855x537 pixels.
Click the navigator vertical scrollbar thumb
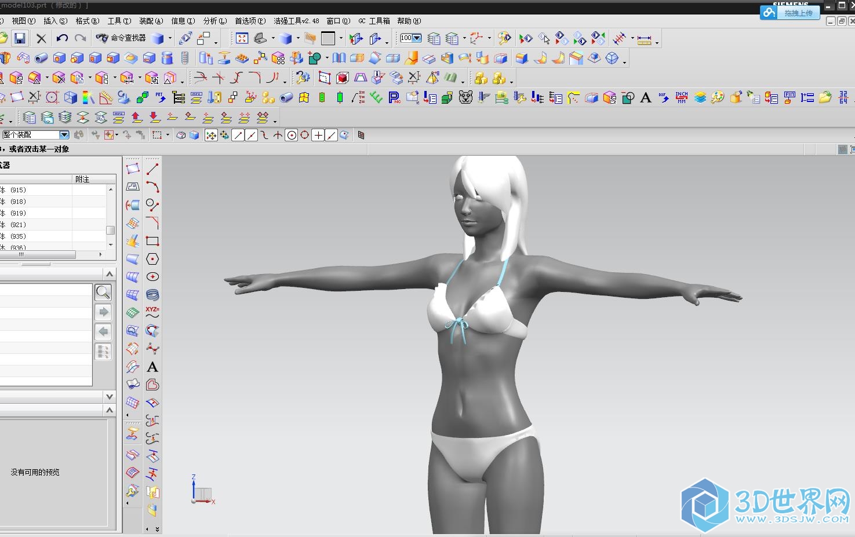tap(111, 230)
